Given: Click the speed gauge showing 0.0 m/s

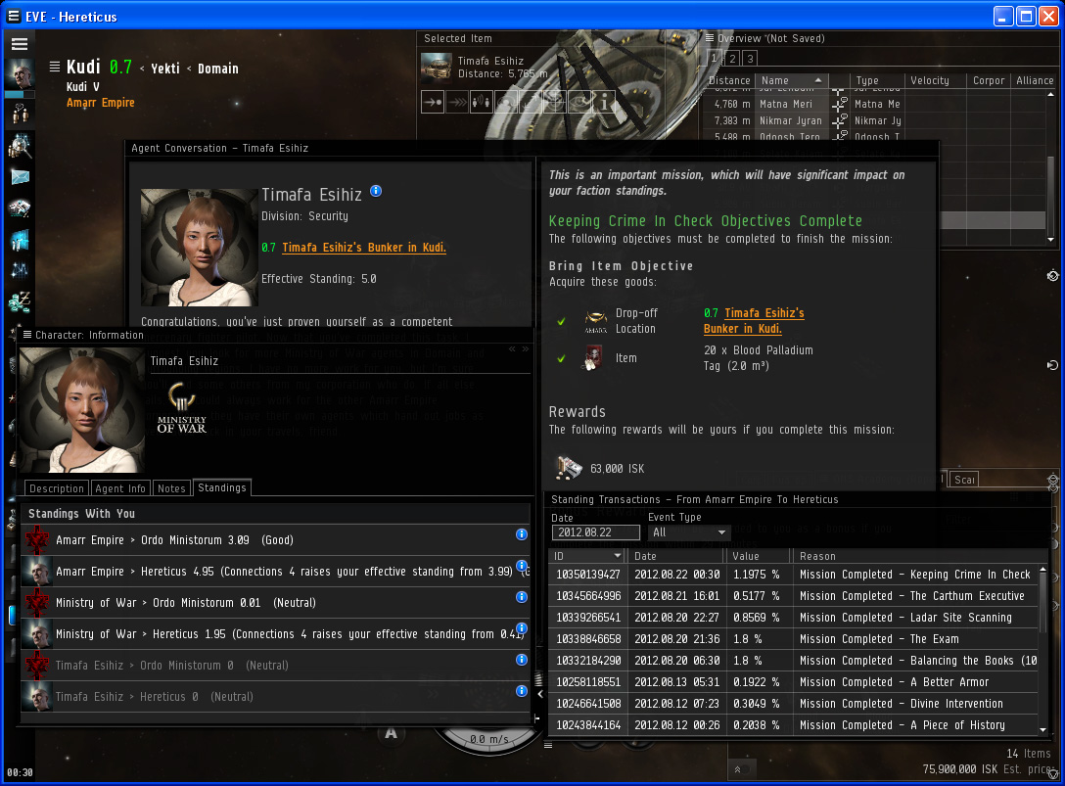Looking at the screenshot, I should pyautogui.click(x=489, y=739).
